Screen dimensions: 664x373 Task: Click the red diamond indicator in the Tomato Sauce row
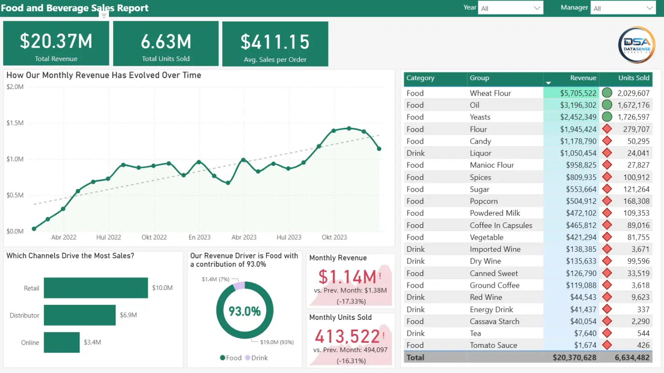pos(607,345)
